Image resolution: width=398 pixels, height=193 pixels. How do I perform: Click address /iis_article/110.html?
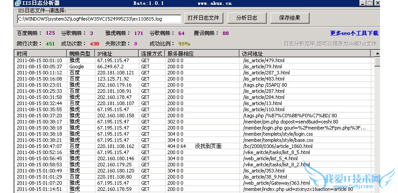tap(264, 109)
